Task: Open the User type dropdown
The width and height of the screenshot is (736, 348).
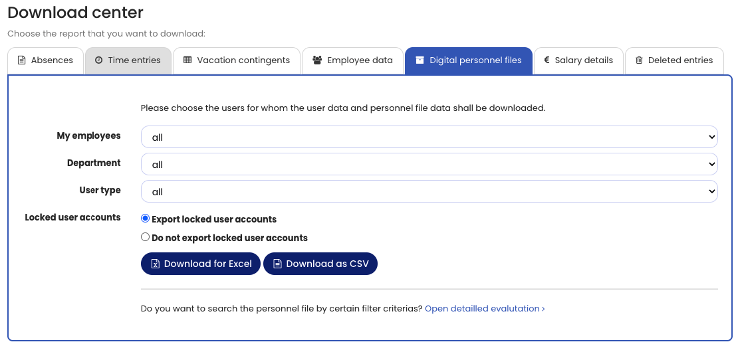Action: [429, 192]
